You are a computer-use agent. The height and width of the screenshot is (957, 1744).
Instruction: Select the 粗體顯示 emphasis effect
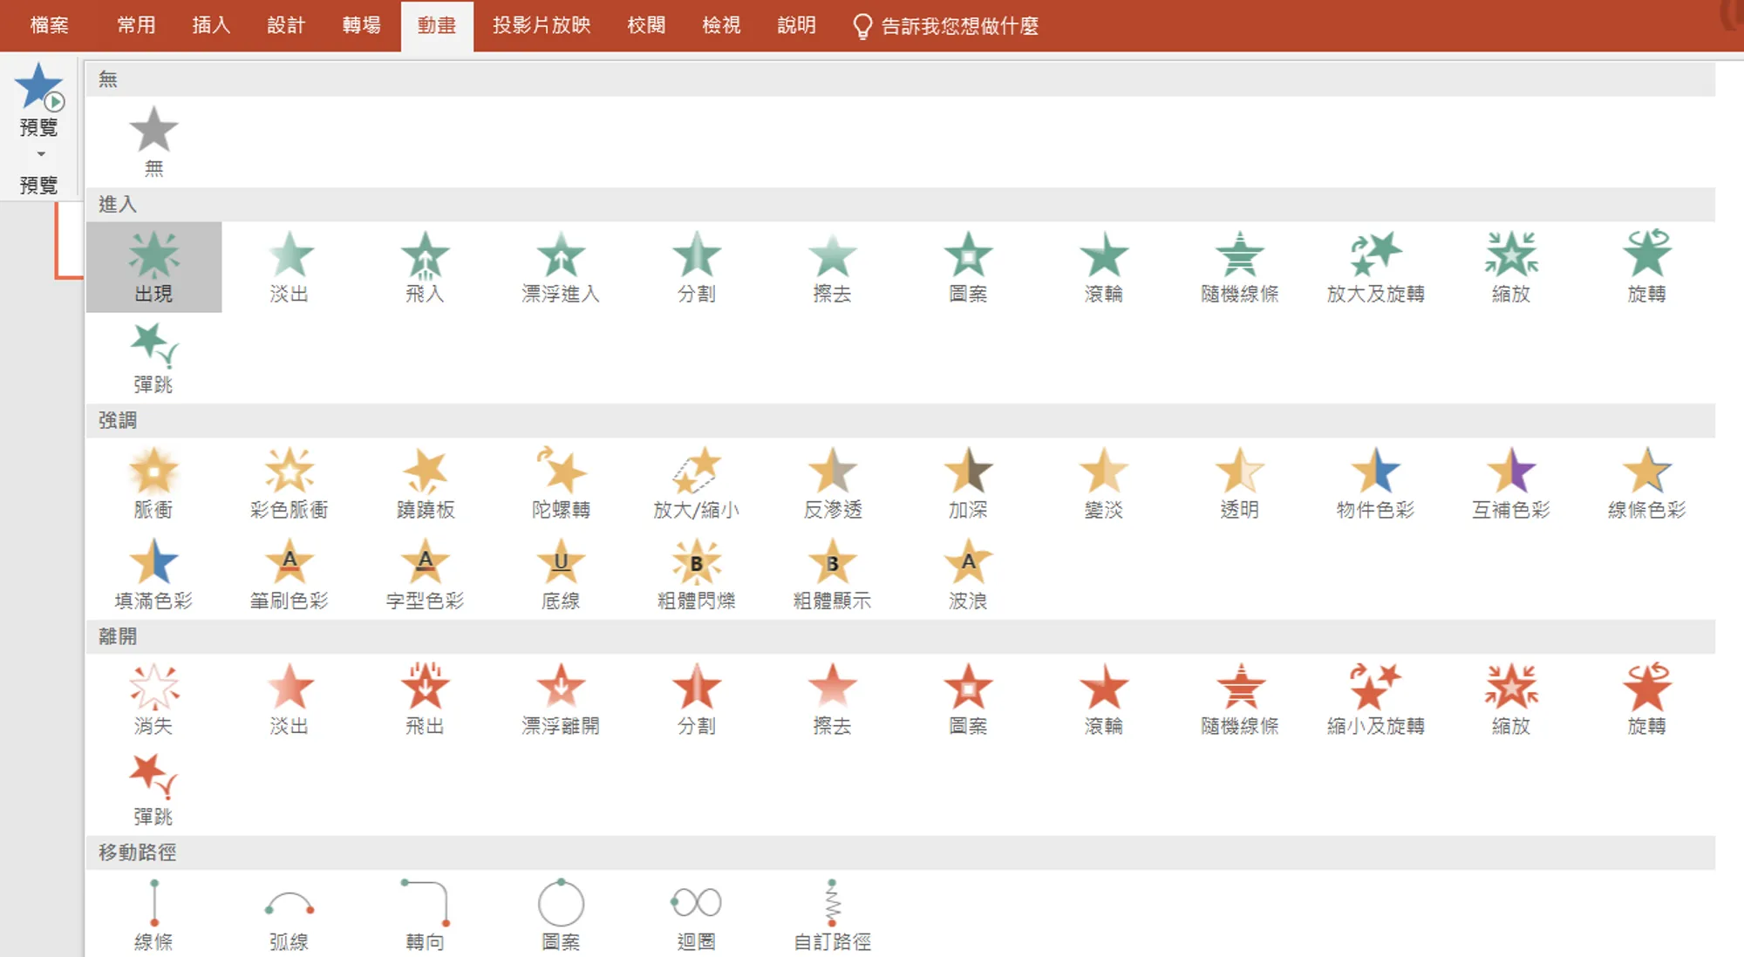(832, 574)
